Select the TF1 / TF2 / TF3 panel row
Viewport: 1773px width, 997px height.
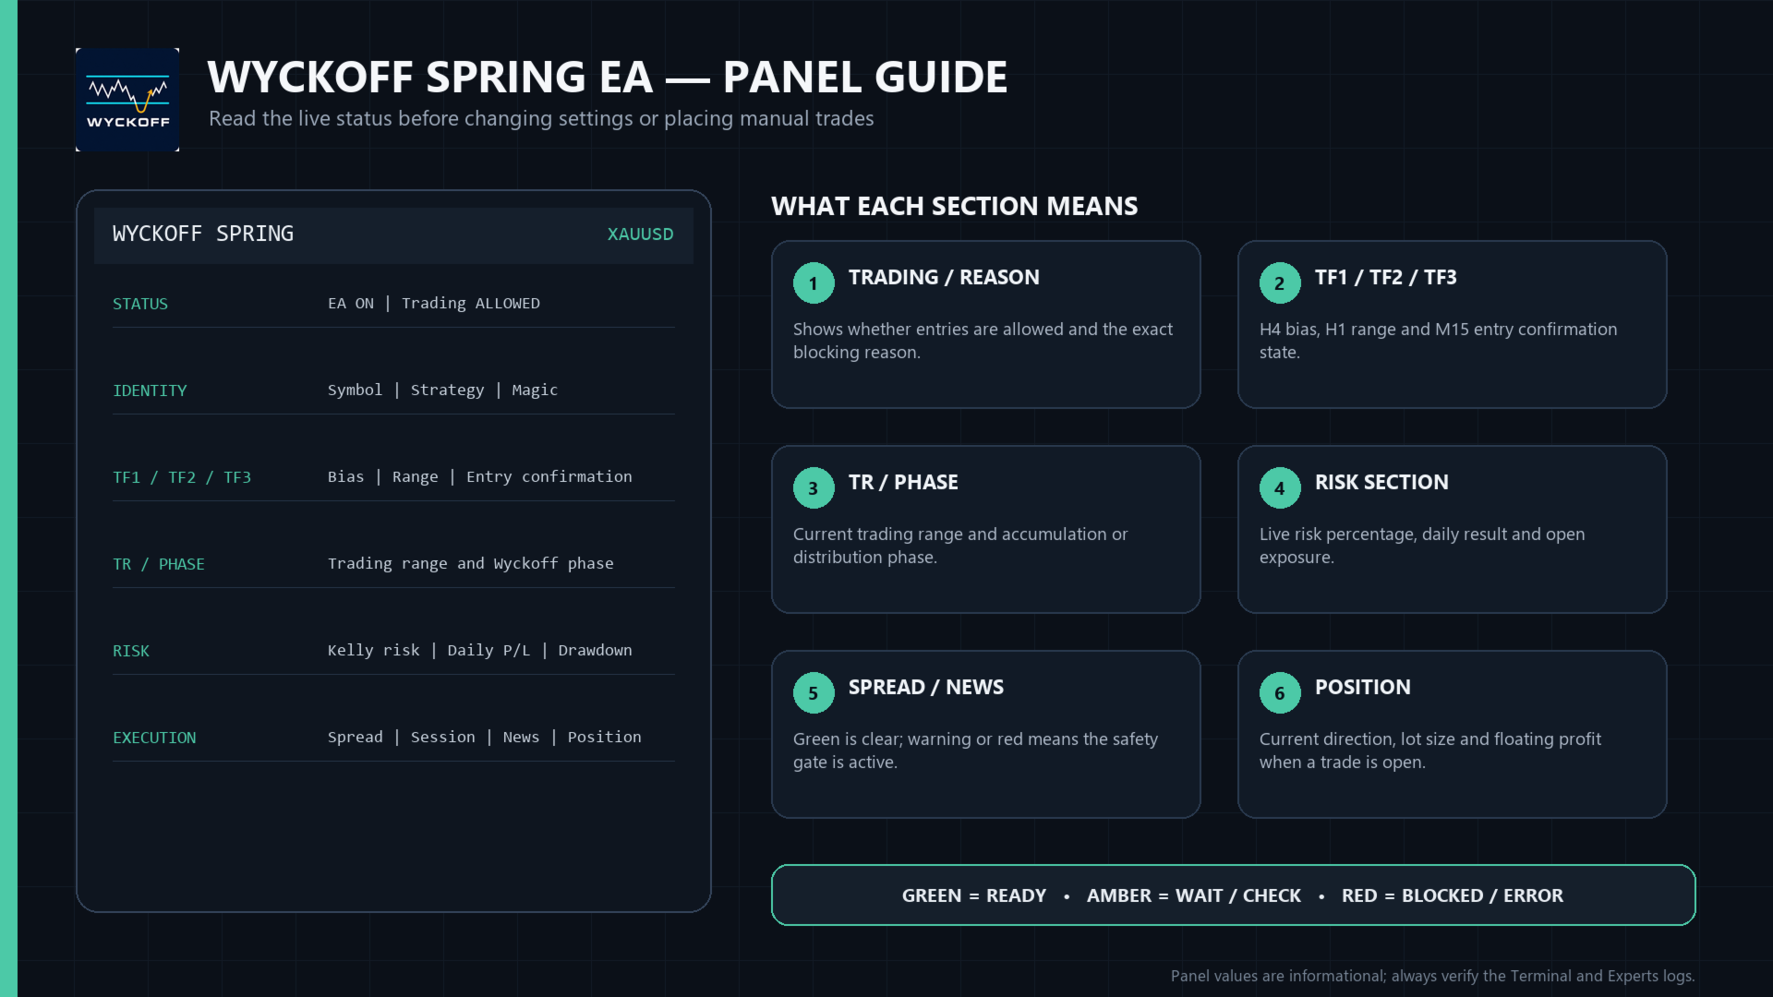(393, 477)
